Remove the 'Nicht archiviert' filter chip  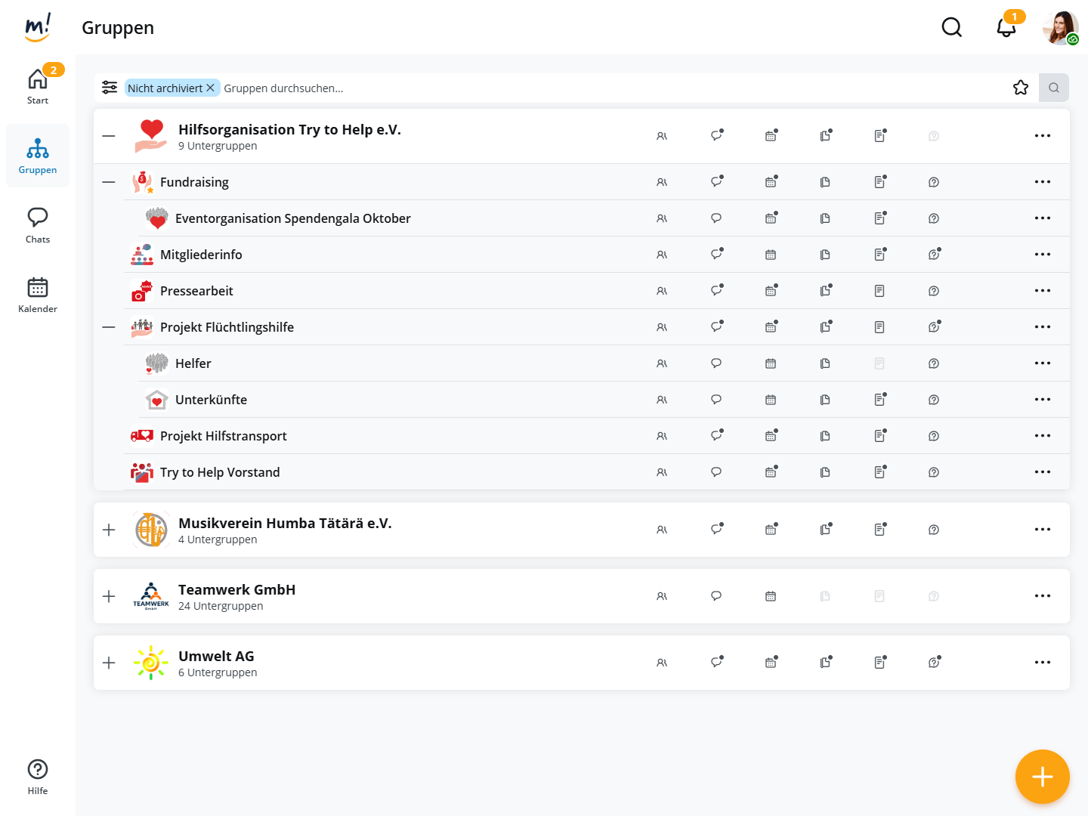(211, 88)
